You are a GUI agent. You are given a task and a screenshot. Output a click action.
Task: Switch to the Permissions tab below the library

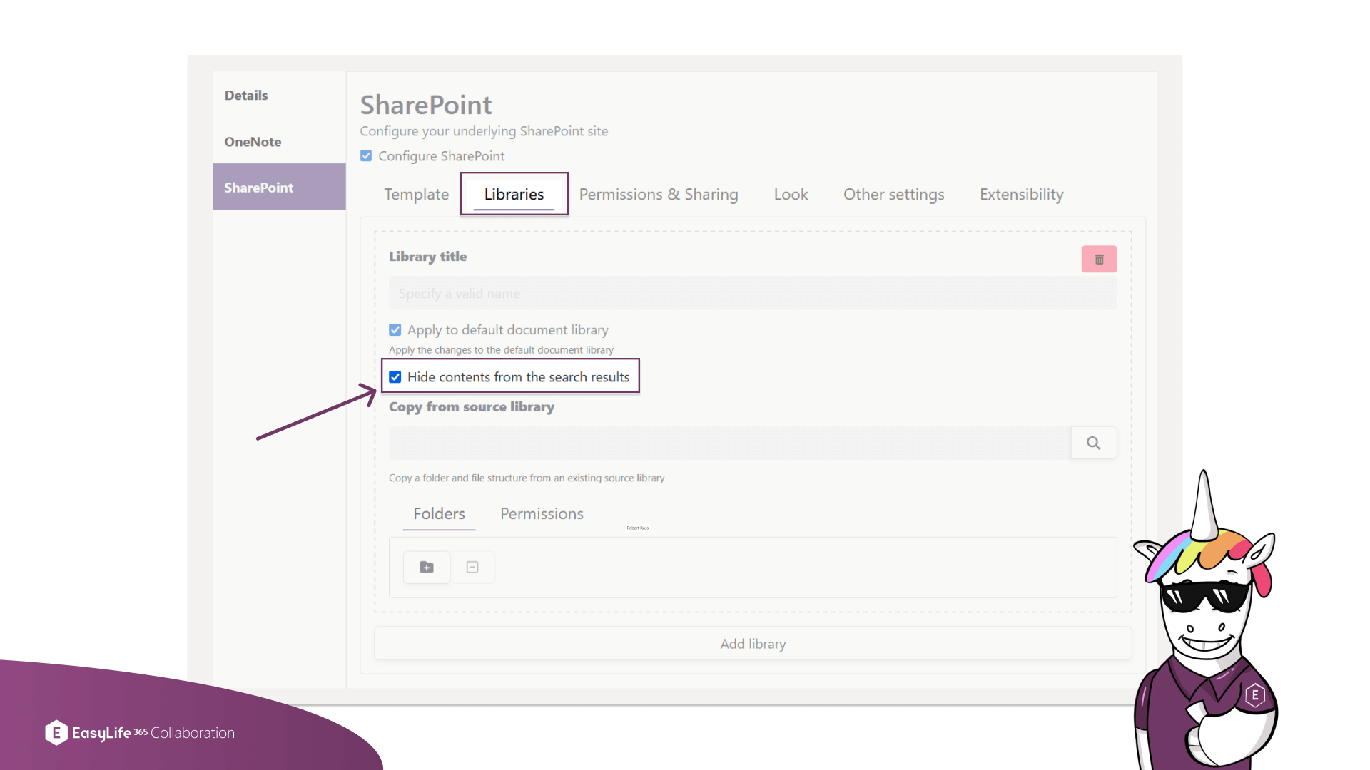pyautogui.click(x=542, y=513)
